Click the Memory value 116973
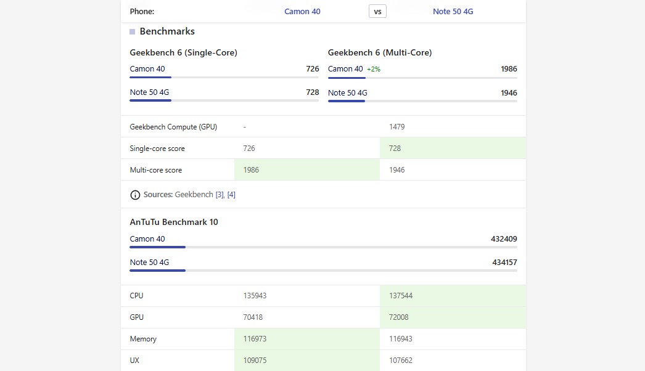 (255, 339)
